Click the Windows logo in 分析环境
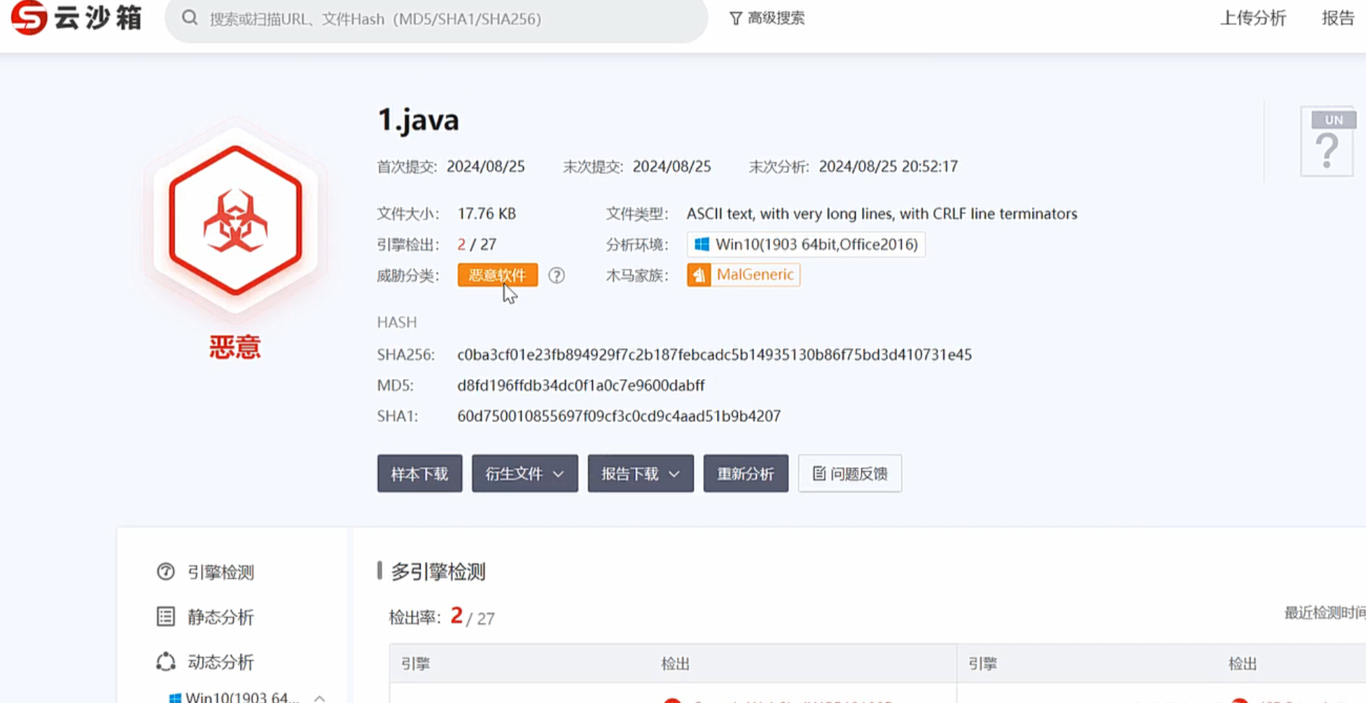1366x703 pixels. (702, 244)
